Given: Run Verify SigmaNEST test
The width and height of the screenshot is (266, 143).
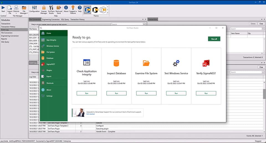Looking at the screenshot, I should point(206,93).
